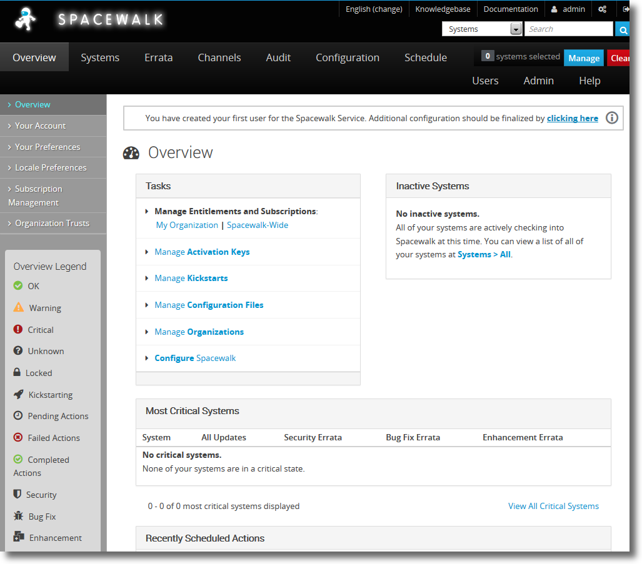Expand the Manage Kickstarts arrow
The height and width of the screenshot is (564, 642).
pyautogui.click(x=146, y=278)
